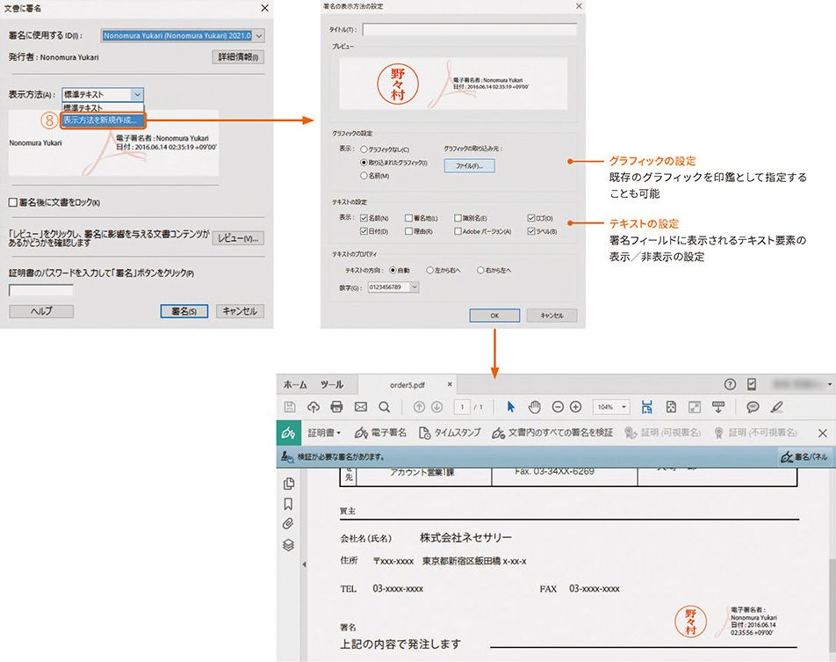Click the help question mark icon
Screen dimensions: 836x662
pyautogui.click(x=730, y=384)
